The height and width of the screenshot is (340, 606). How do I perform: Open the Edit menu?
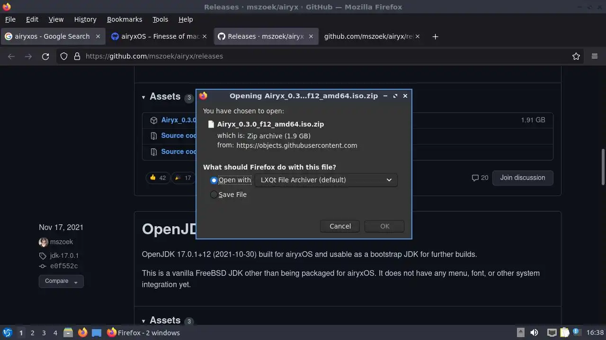32,19
